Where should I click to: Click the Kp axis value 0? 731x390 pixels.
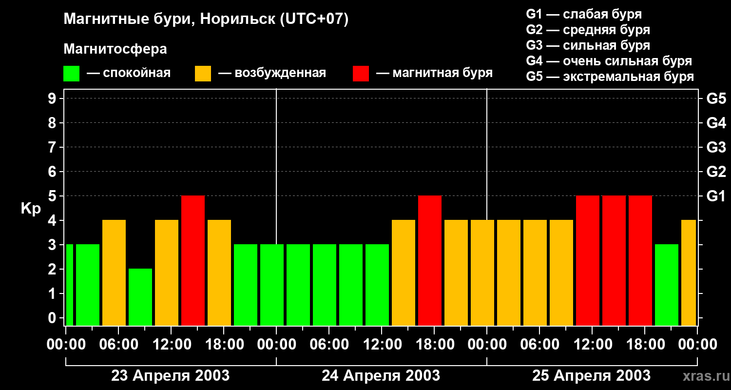(x=53, y=318)
